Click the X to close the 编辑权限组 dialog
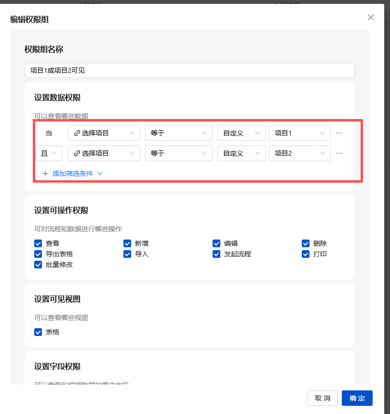Image resolution: width=390 pixels, height=414 pixels. (x=370, y=17)
